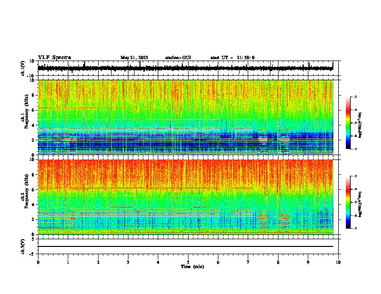Click time axis tick label "5"
The image size is (381, 294).
[x=188, y=262]
